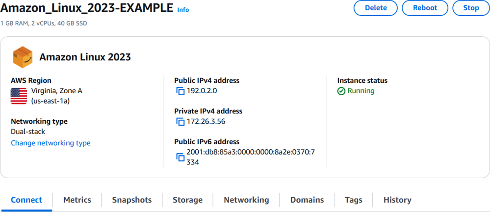The height and width of the screenshot is (212, 490).
Task: Copy the public IPv6 address
Action: coord(180,157)
